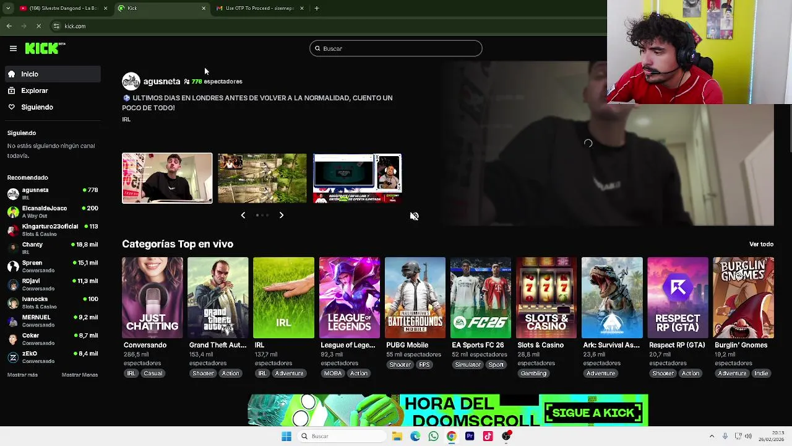Screen dimensions: 792x446
Task: Open the Slots & Casino category card
Action: pos(546,297)
